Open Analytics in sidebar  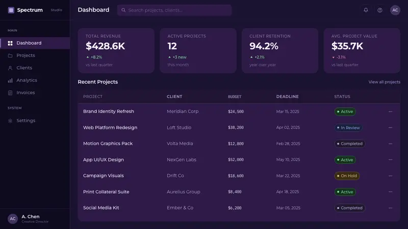coord(35,80)
